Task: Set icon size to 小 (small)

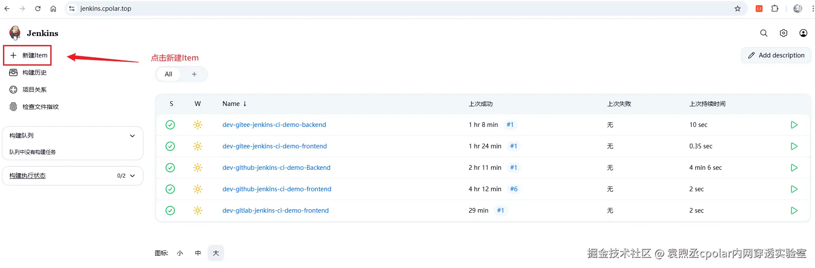Action: (x=180, y=253)
